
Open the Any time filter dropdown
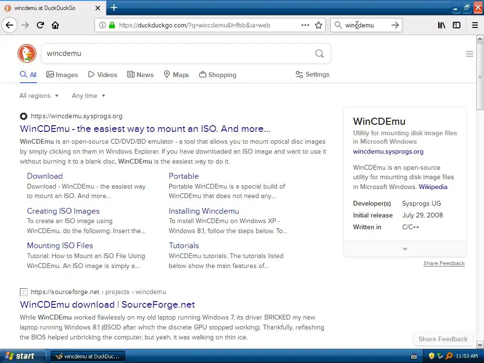(x=88, y=95)
